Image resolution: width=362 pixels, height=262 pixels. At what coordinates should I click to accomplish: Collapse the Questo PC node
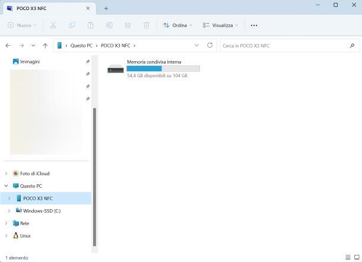point(7,186)
